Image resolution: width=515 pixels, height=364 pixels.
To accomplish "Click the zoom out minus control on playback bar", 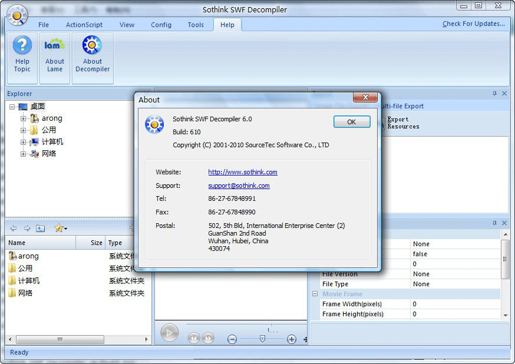I will point(232,339).
